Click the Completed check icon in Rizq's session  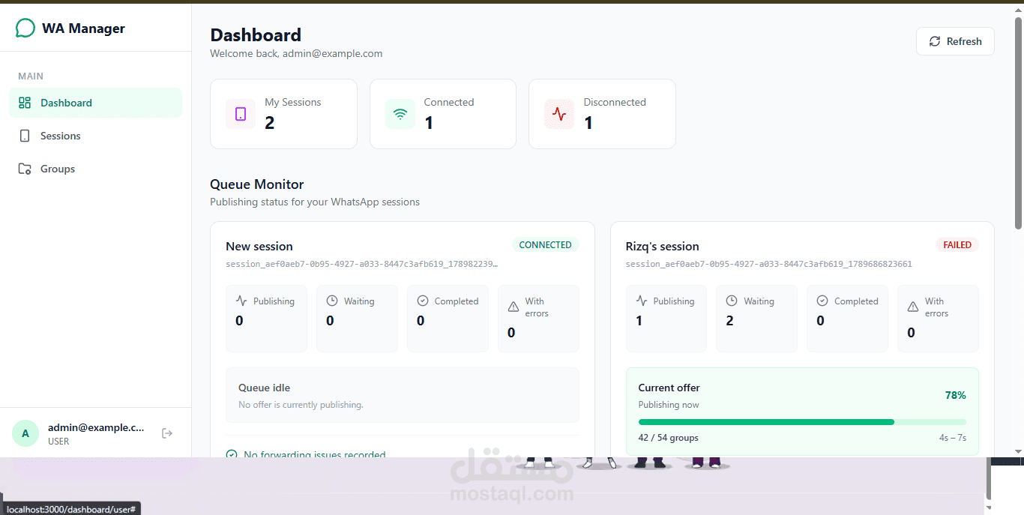(x=822, y=301)
